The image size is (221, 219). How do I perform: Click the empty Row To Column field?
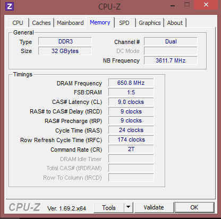(131, 178)
